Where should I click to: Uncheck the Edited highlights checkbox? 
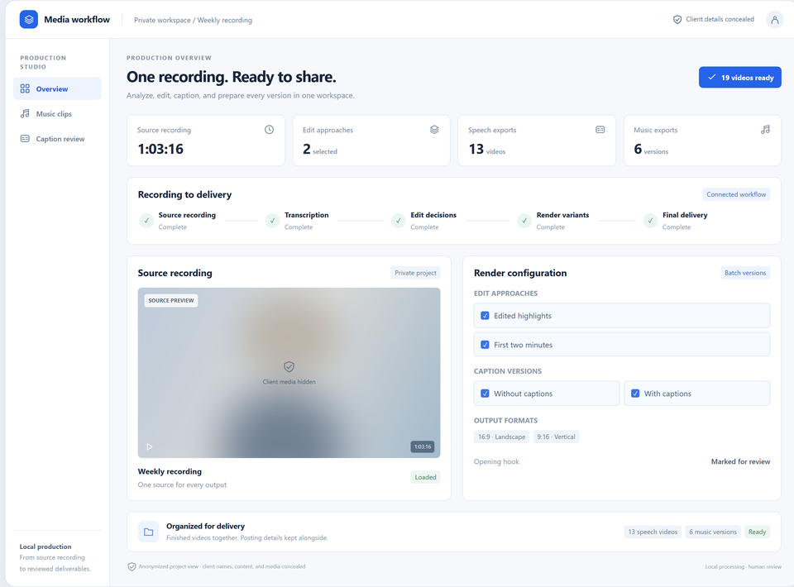click(x=485, y=316)
